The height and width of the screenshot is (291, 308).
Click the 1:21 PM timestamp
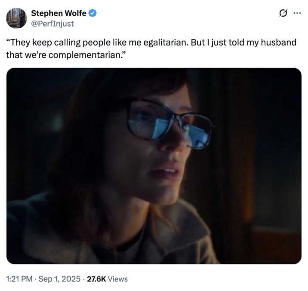point(19,279)
